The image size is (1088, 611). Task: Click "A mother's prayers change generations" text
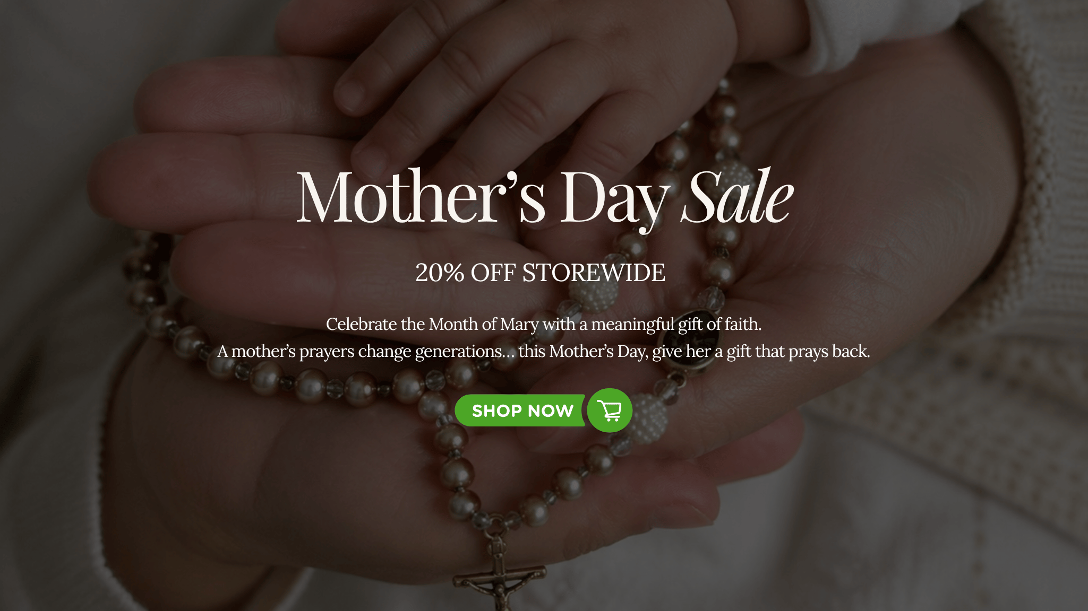point(359,351)
